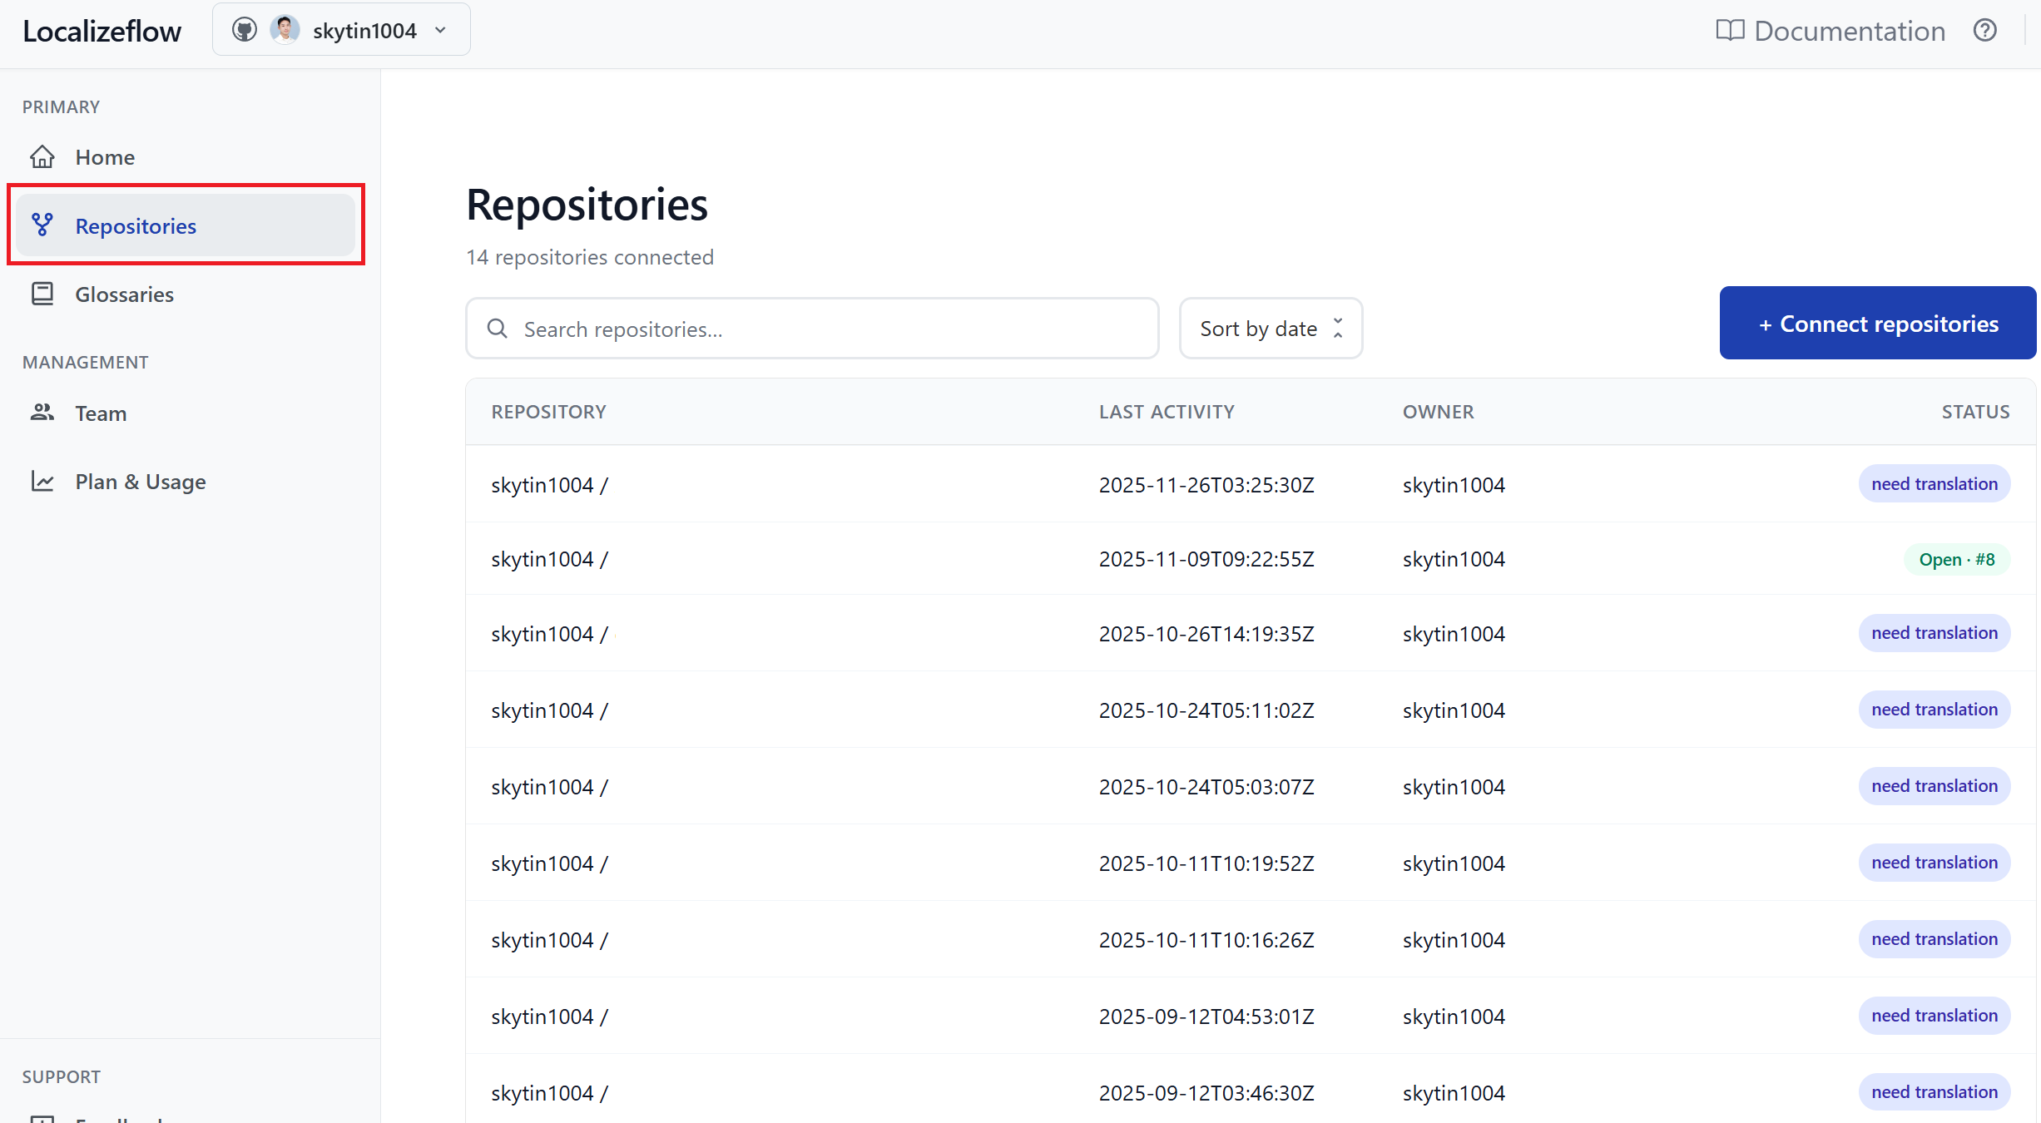The width and height of the screenshot is (2041, 1123).
Task: Click the GitHub icon in the account switcher
Action: [245, 29]
